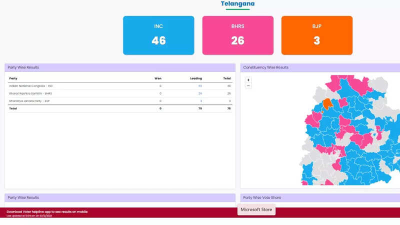Click the pink BHRS party card
This screenshot has height=225, width=400.
click(237, 35)
